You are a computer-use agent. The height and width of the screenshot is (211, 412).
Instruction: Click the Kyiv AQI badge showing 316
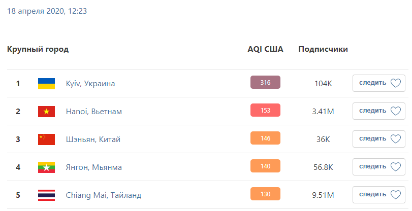point(265,83)
